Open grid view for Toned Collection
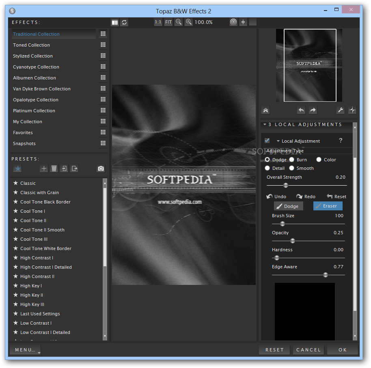 (x=103, y=45)
